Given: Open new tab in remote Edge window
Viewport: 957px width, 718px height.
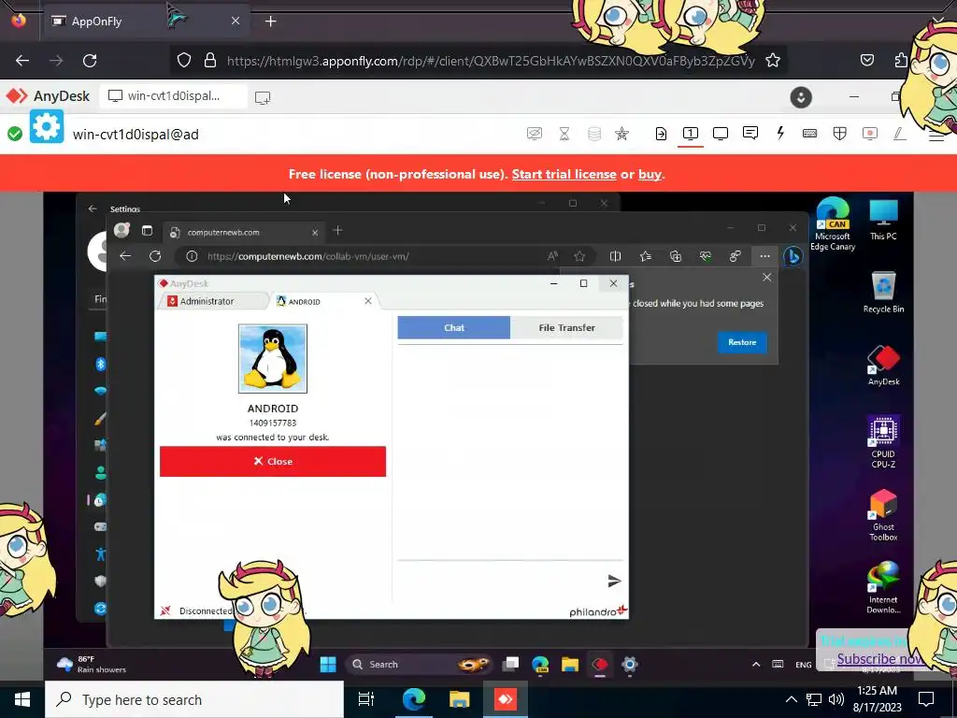Looking at the screenshot, I should [337, 231].
